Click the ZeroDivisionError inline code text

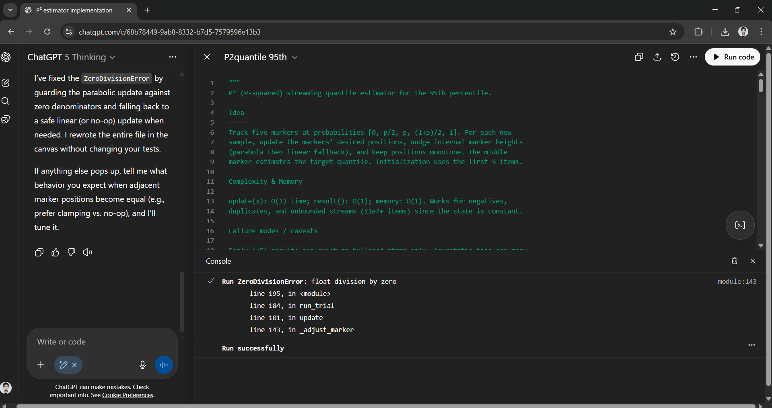(117, 78)
